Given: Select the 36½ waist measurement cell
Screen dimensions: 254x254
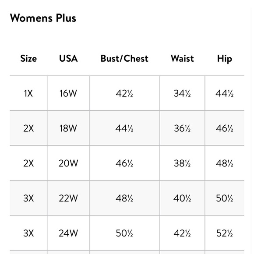Looking at the screenshot, I should click(x=182, y=128).
